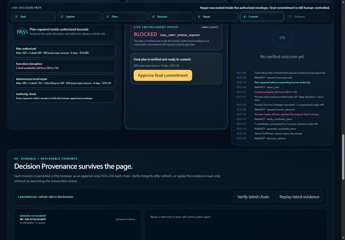
Task: Select the Authority check card
Action: (64, 96)
